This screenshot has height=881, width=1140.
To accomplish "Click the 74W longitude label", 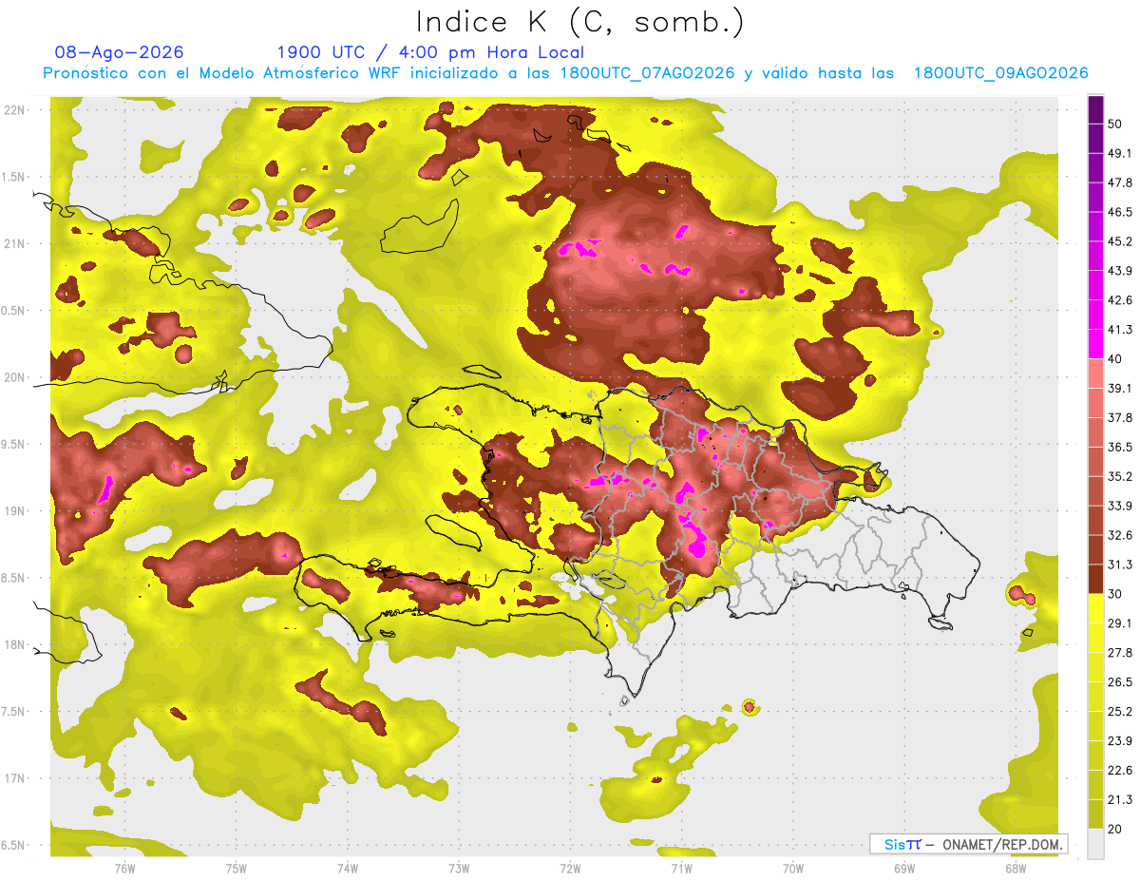I will [x=348, y=869].
